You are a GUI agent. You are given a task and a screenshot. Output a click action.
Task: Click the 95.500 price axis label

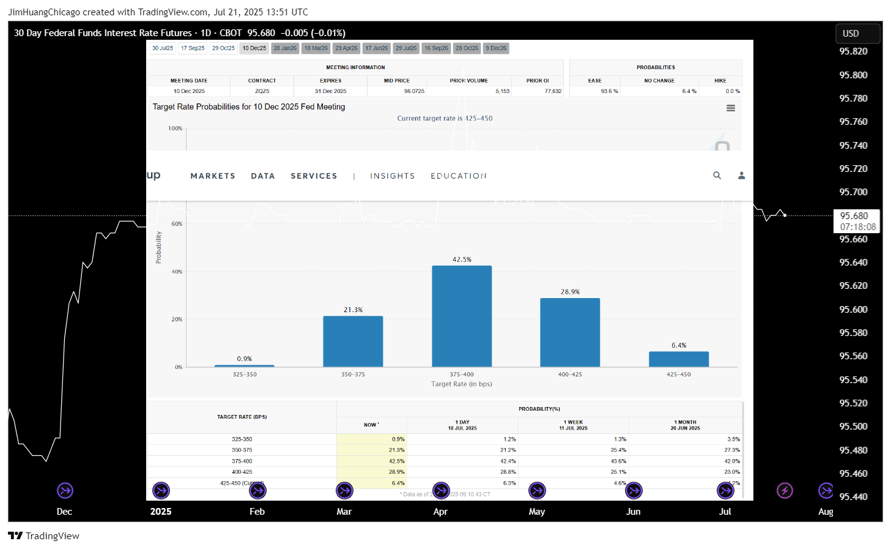[853, 426]
